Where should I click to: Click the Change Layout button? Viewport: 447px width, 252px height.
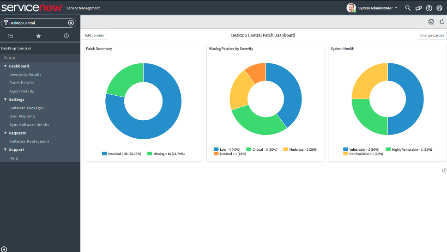(432, 35)
